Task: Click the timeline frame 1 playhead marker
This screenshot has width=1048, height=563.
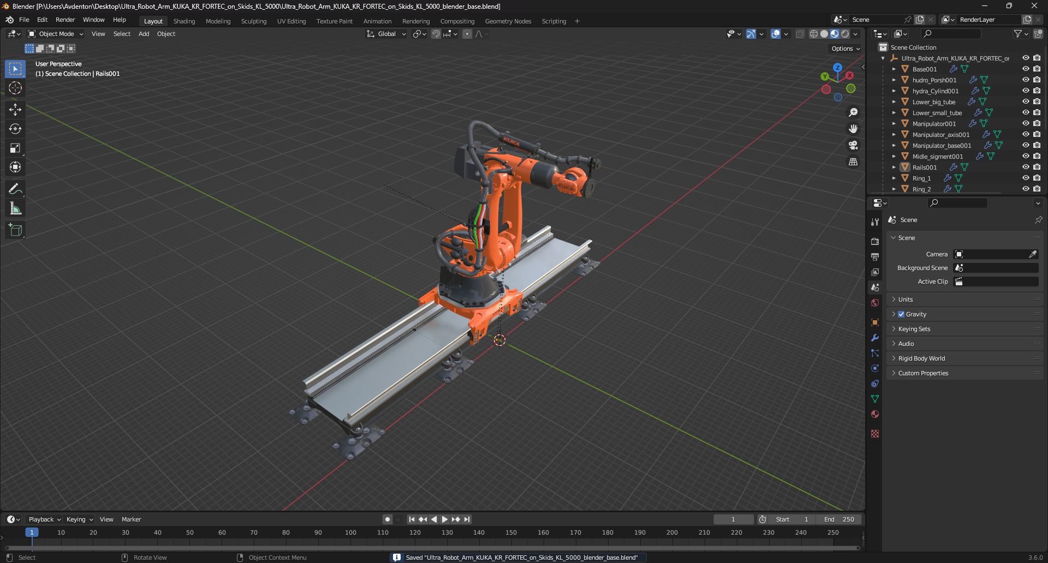Action: 32,532
